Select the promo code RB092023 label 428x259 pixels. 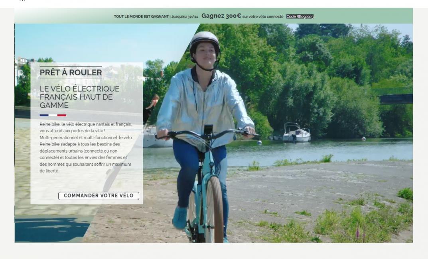pos(300,17)
